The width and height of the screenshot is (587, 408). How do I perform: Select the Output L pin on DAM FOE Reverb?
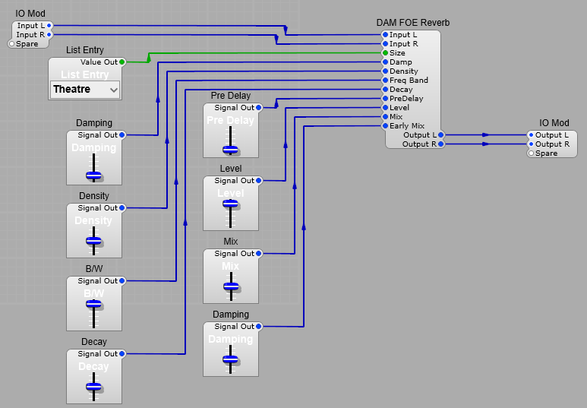pyautogui.click(x=440, y=135)
